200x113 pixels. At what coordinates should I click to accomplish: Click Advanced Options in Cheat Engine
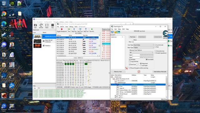click(x=116, y=99)
